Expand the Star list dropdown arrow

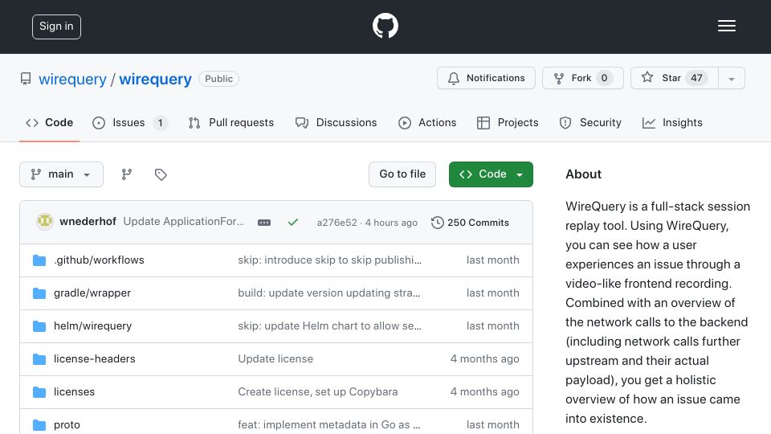pyautogui.click(x=731, y=78)
